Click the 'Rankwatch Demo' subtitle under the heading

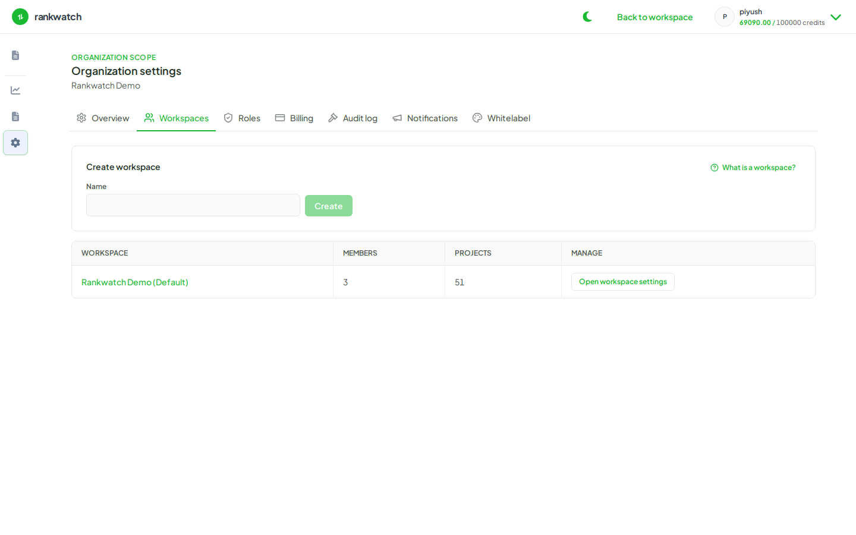106,86
